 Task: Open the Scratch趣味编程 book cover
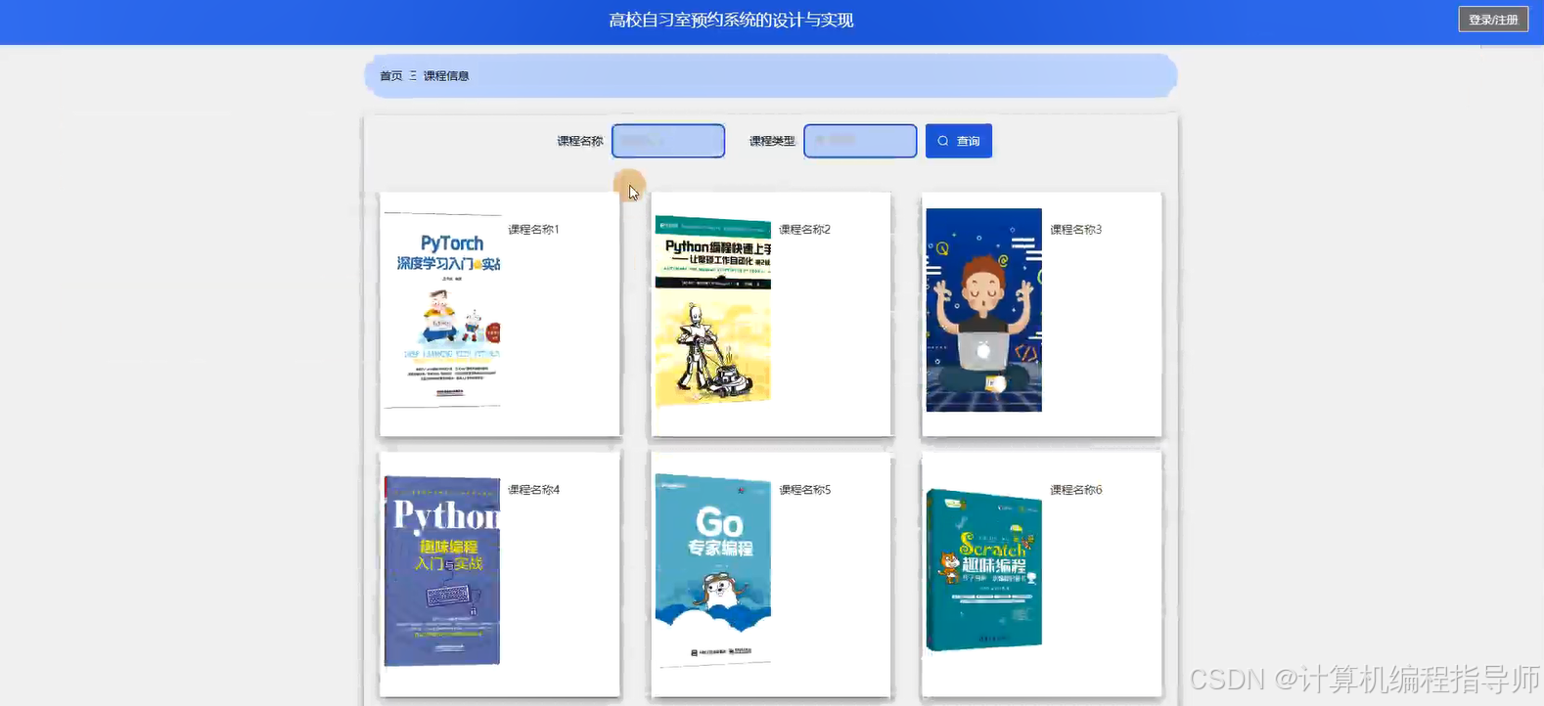(x=984, y=570)
